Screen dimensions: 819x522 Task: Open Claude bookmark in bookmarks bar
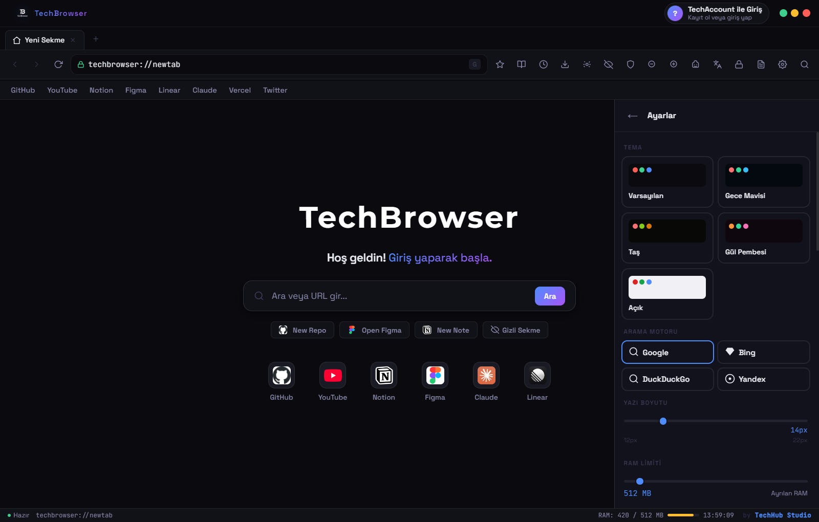(205, 90)
